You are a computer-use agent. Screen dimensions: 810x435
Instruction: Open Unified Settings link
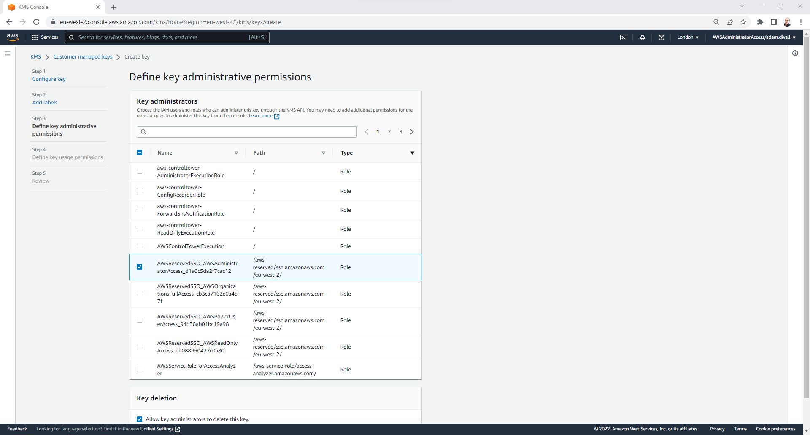pyautogui.click(x=157, y=429)
